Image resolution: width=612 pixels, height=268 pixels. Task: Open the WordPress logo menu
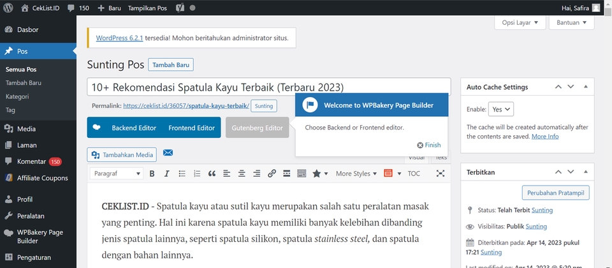[8, 8]
